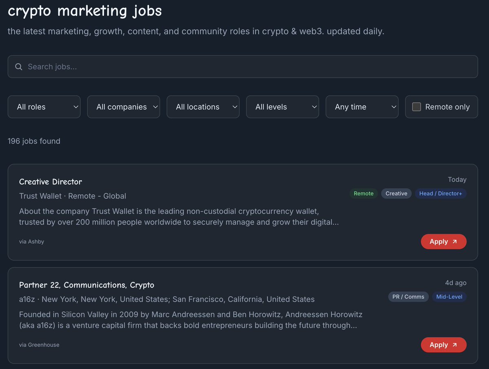Open the All roles dropdown
Screen dimensions: 489x369
coord(44,107)
